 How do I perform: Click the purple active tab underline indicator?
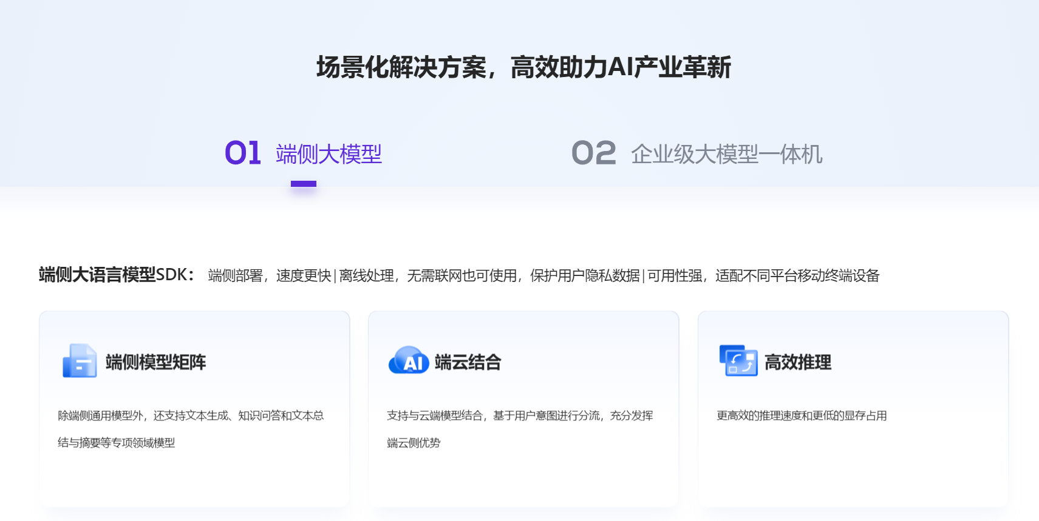[304, 184]
